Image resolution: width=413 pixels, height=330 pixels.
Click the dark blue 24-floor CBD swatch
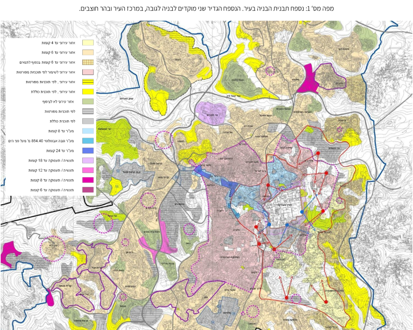coord(88,150)
